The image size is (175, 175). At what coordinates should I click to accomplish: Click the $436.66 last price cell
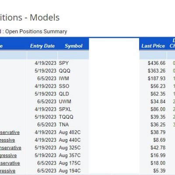click(157, 63)
